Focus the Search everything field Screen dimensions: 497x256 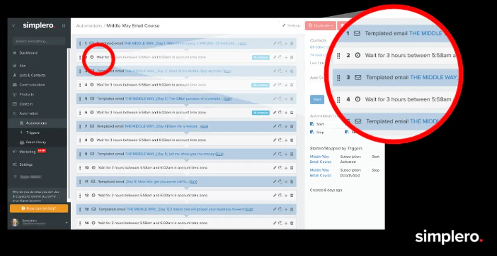coord(39,41)
